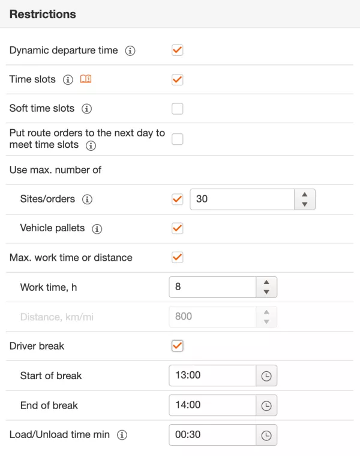Image resolution: width=360 pixels, height=456 pixels.
Task: Click info icon after 'meet time slots' text
Action: click(91, 145)
